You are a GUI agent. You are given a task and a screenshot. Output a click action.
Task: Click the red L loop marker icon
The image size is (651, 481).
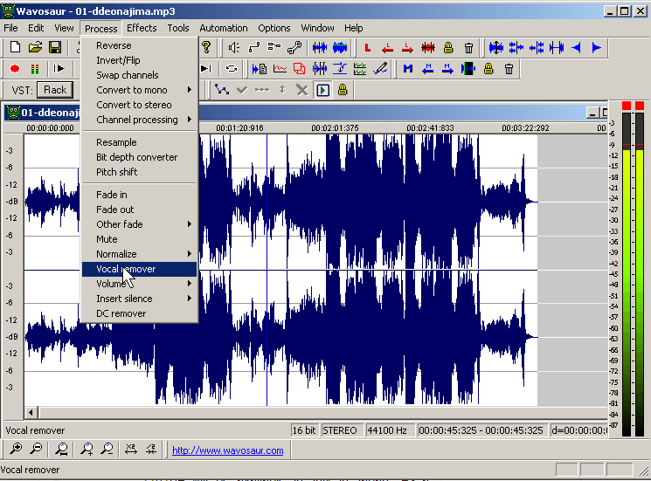(x=367, y=48)
